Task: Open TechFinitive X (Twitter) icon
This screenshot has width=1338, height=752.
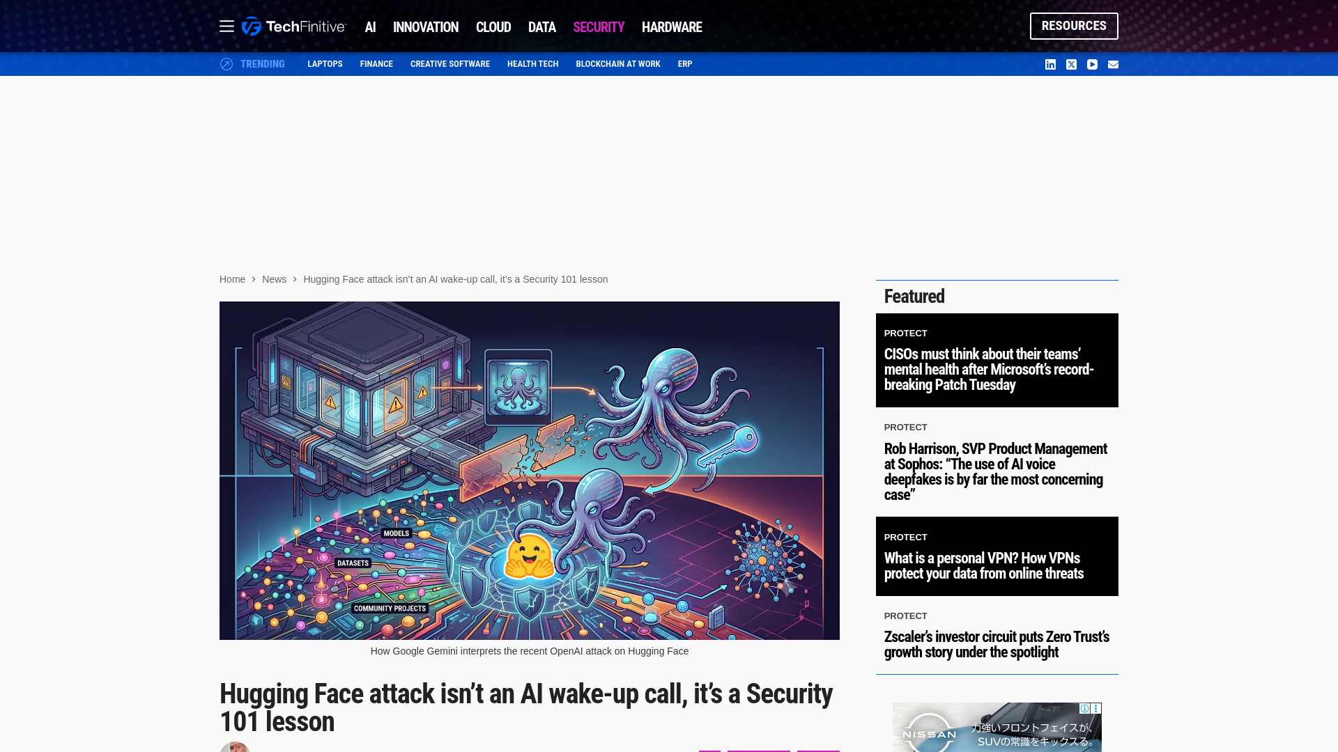Action: (x=1071, y=64)
